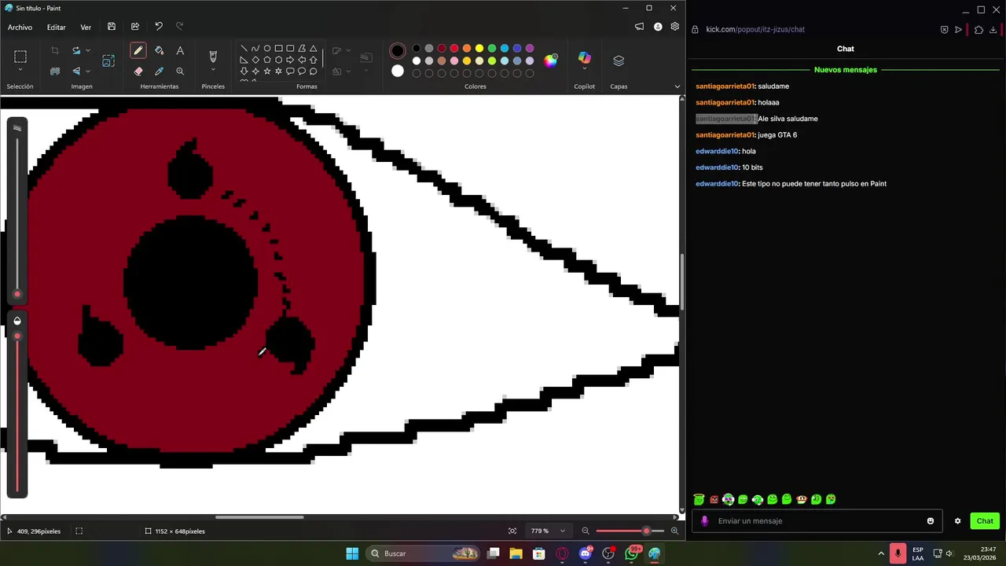
Task: Open Discord from the taskbar
Action: pyautogui.click(x=586, y=553)
